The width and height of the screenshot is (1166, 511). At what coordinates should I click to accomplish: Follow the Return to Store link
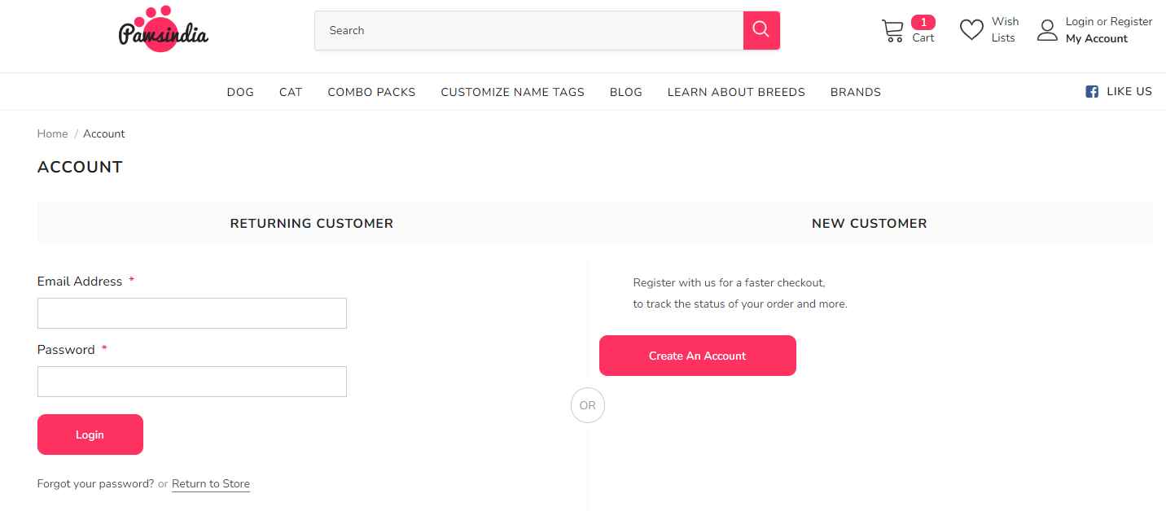pos(211,483)
